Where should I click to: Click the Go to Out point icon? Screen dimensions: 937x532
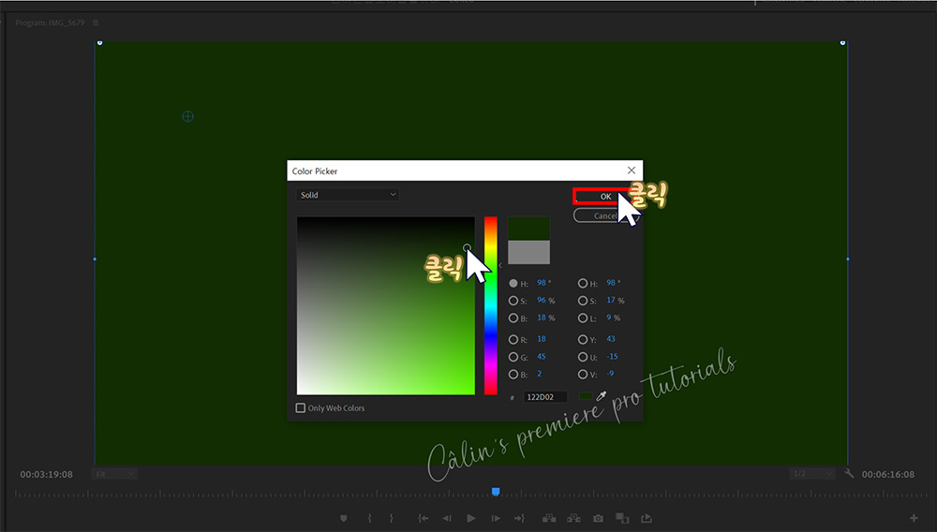[519, 518]
